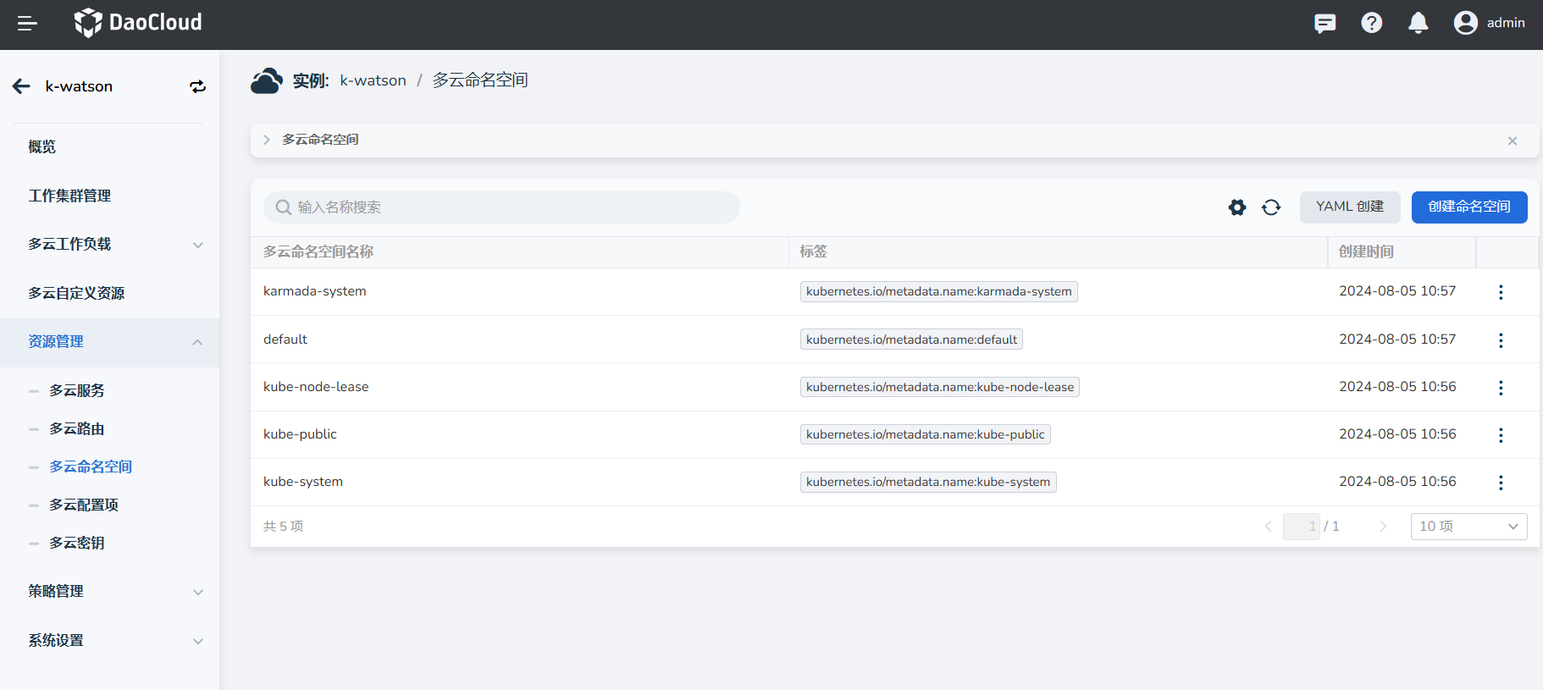Open actions menu for kube-public row
The image size is (1543, 690).
coord(1500,435)
